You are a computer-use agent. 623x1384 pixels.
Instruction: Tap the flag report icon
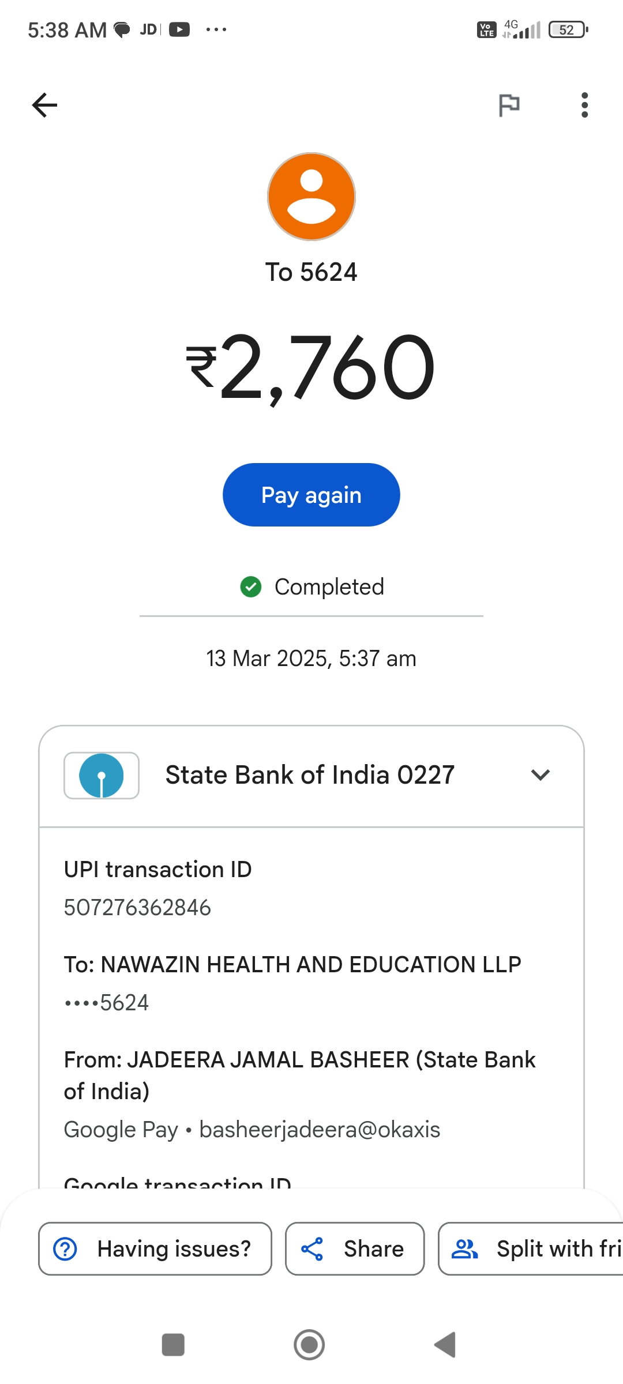click(x=509, y=105)
